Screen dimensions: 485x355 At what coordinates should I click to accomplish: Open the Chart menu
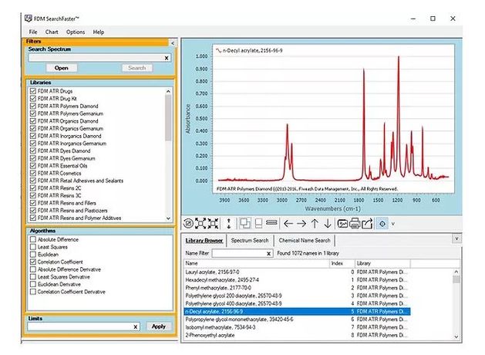[52, 32]
